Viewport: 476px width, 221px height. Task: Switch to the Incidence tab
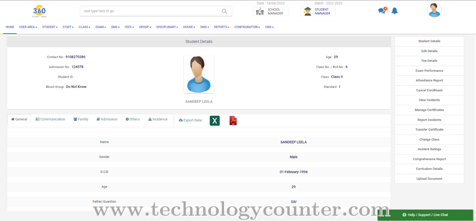158,119
